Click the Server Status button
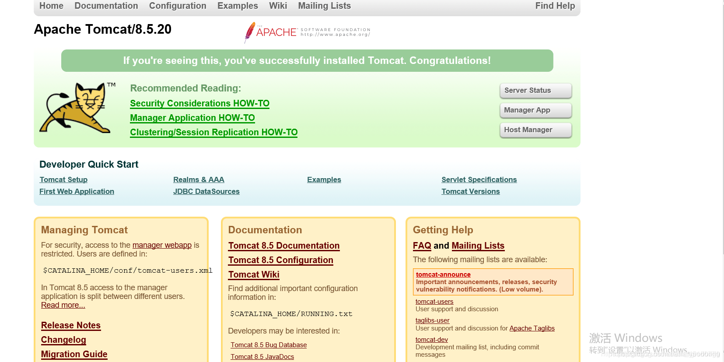 (x=536, y=91)
